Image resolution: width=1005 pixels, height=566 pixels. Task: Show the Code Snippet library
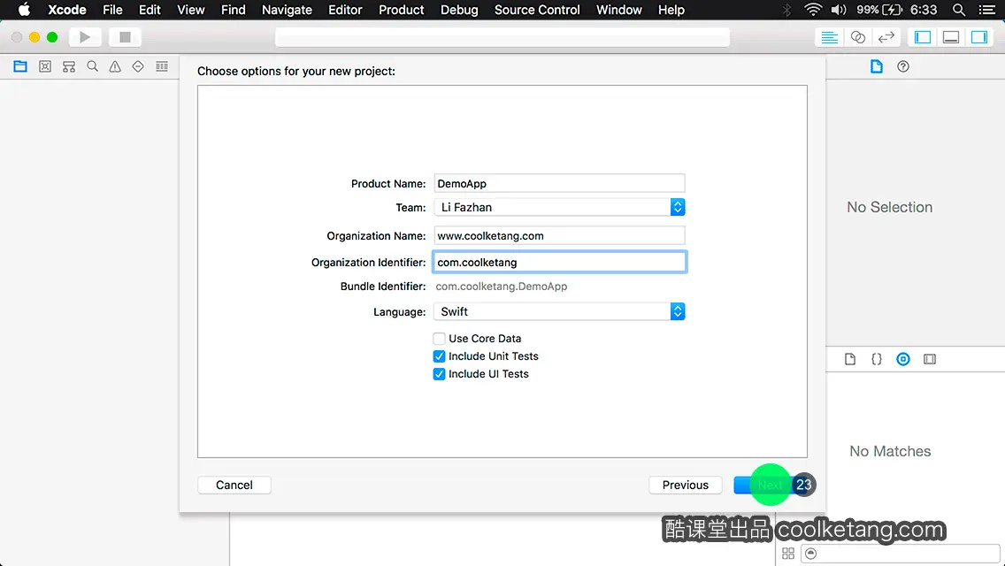pyautogui.click(x=876, y=359)
